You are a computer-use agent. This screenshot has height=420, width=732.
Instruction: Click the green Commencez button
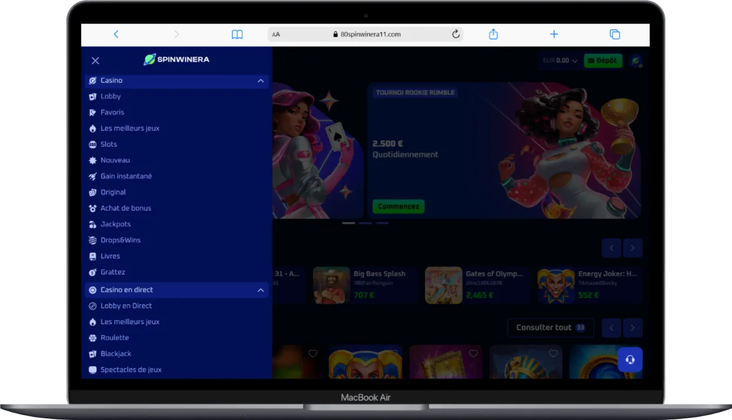[x=399, y=206]
